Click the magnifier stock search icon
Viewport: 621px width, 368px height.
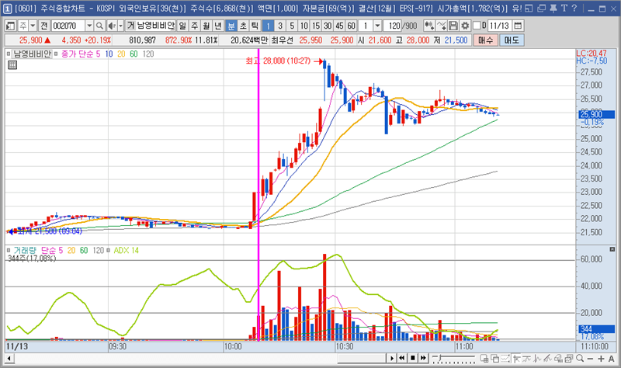[100, 26]
